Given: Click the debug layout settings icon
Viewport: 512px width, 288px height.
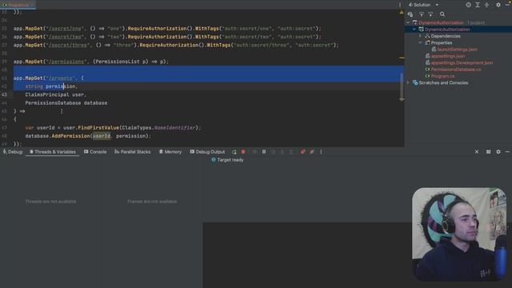Looking at the screenshot, I should 489,152.
